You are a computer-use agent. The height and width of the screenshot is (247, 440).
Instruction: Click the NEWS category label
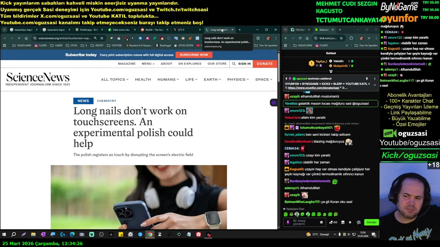(x=83, y=101)
